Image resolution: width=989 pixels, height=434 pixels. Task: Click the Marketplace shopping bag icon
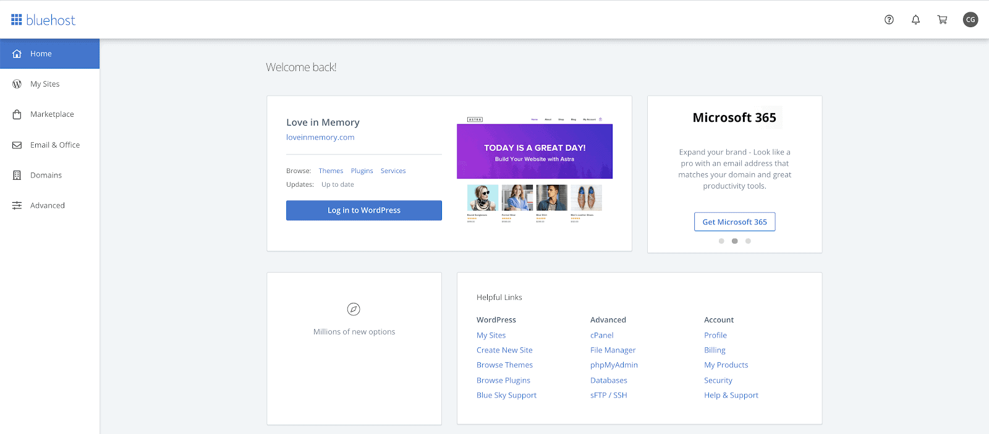[17, 114]
